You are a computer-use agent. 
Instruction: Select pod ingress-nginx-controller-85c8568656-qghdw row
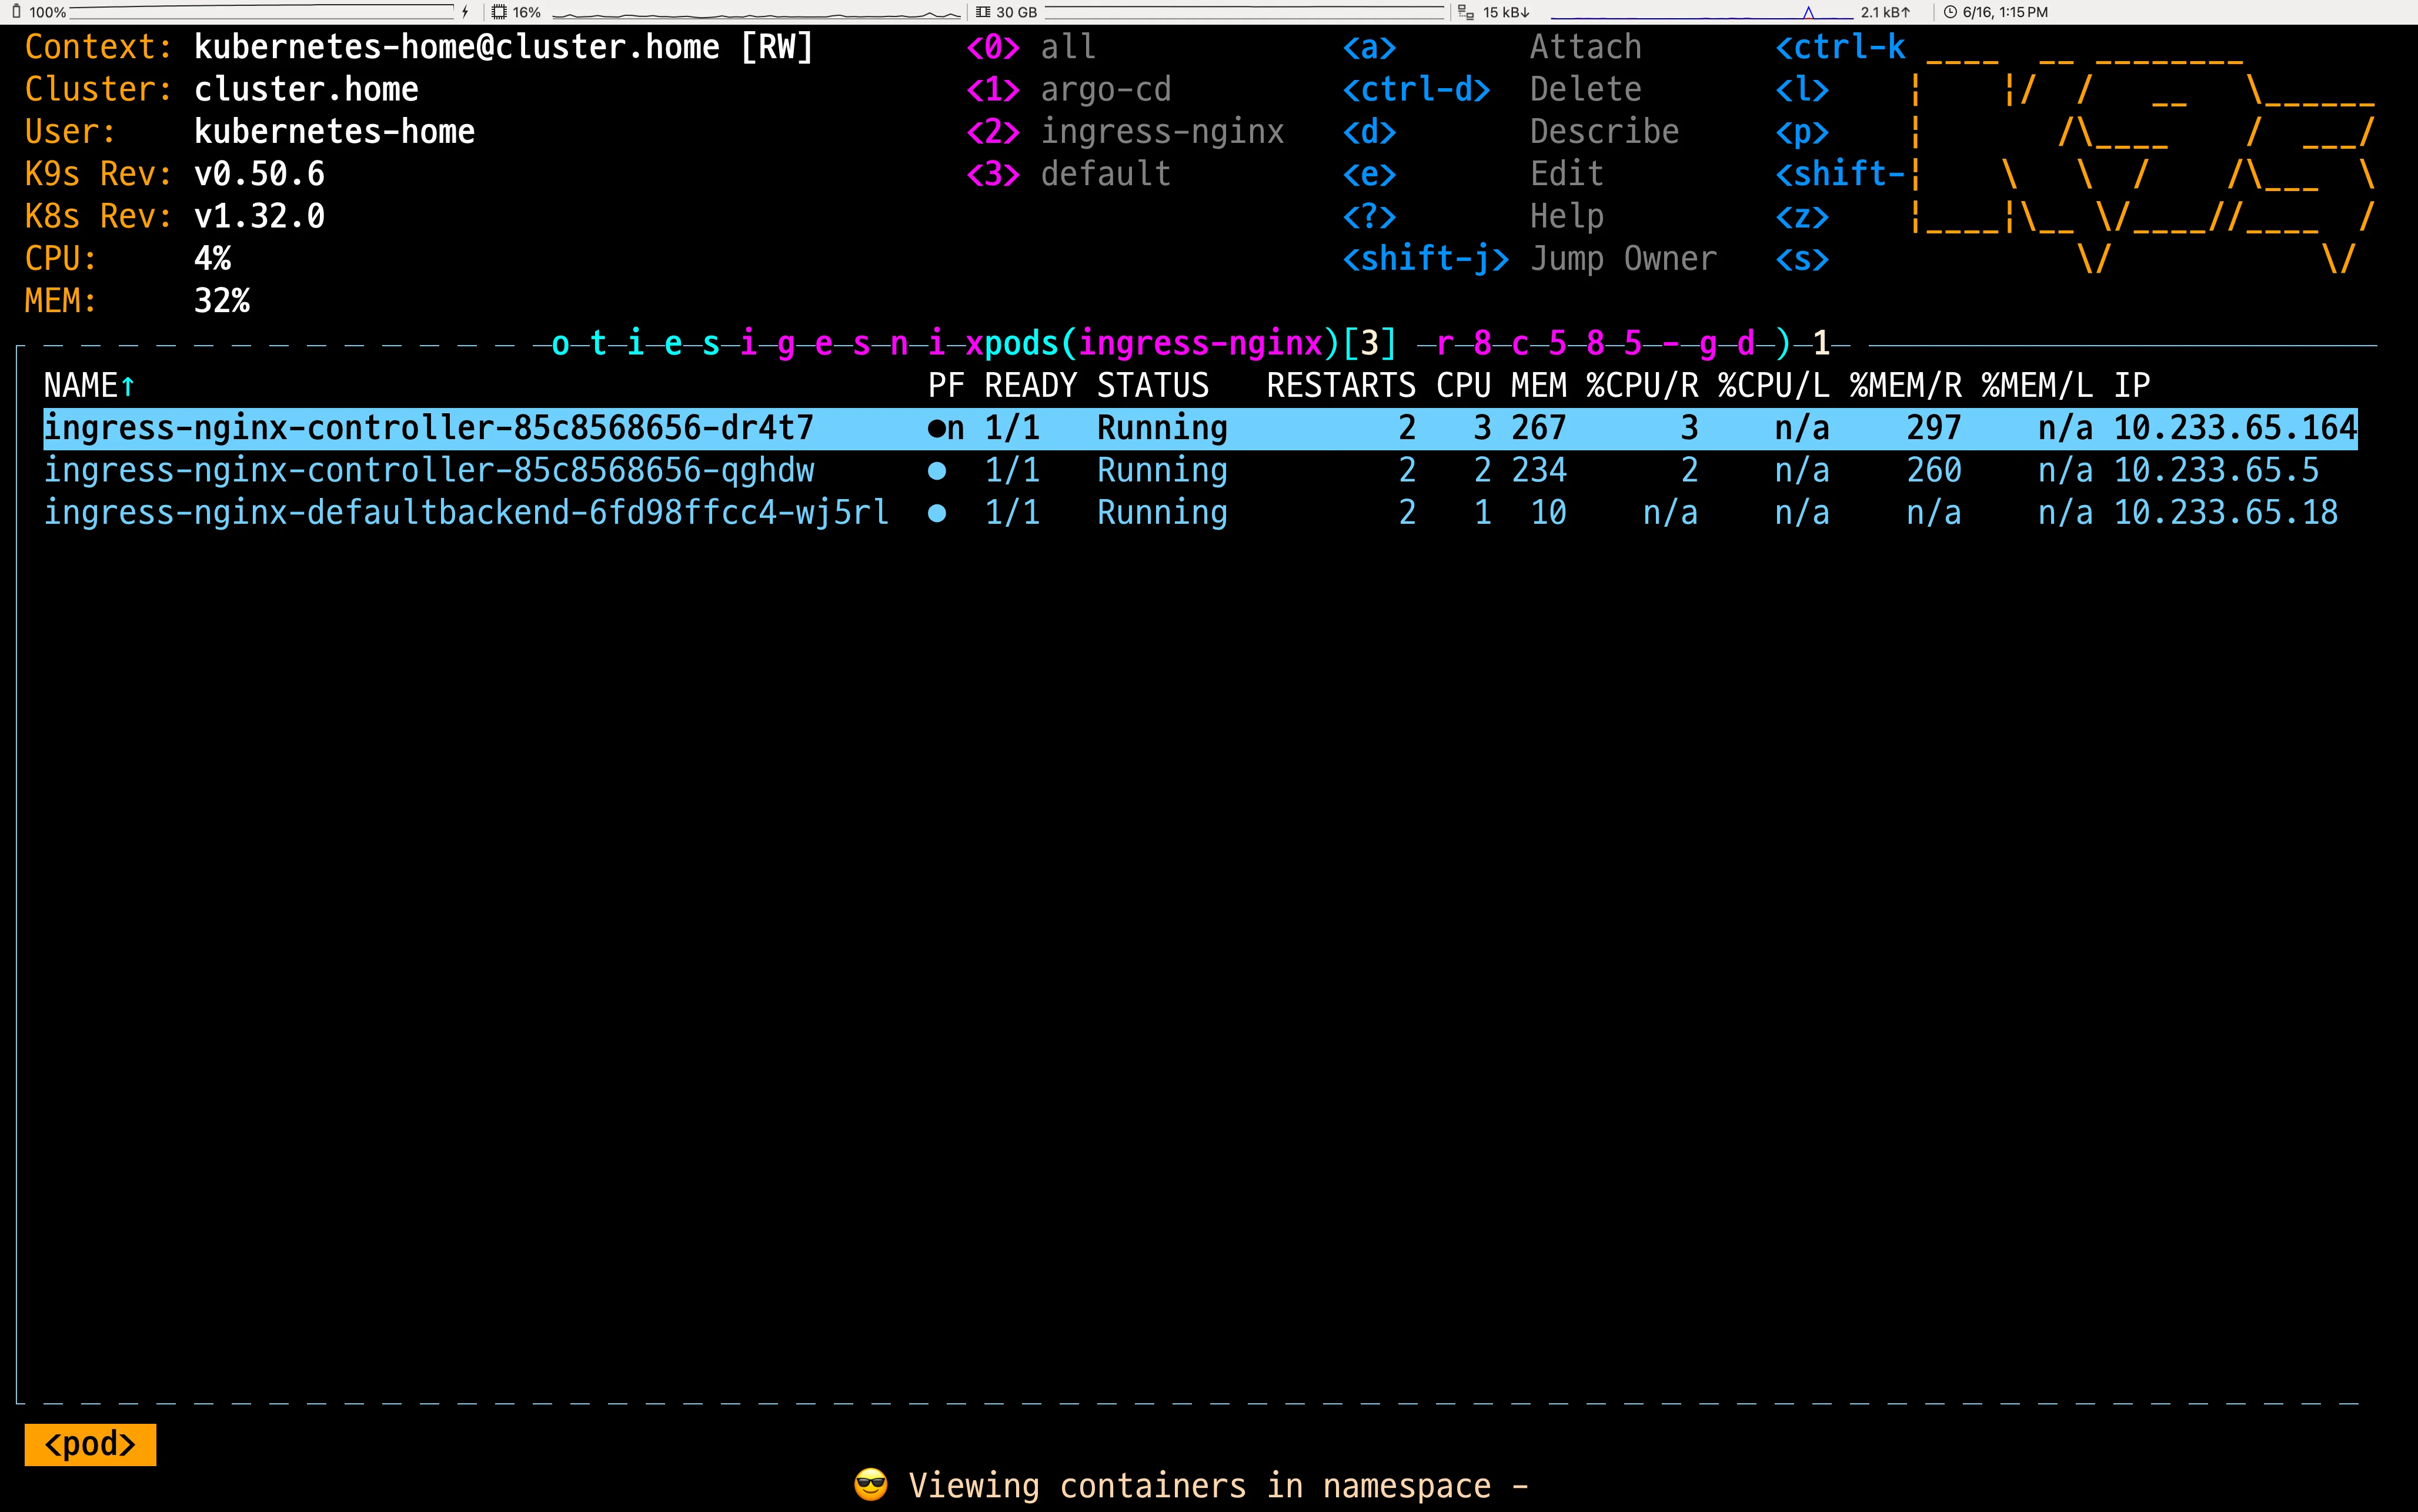(x=429, y=471)
